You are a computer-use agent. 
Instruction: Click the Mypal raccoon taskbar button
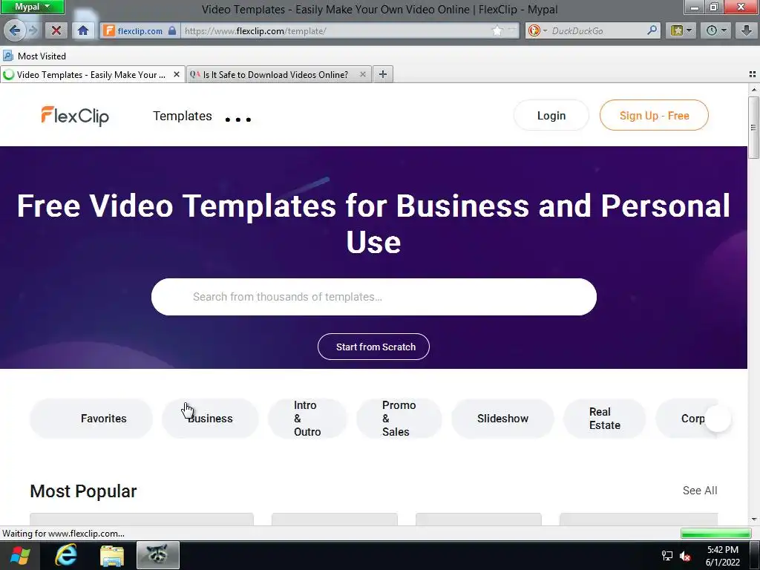[158, 555]
